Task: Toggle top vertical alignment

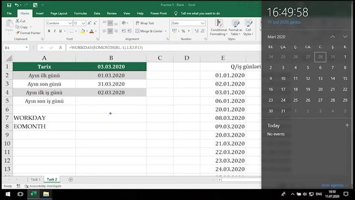Action: (x=104, y=23)
